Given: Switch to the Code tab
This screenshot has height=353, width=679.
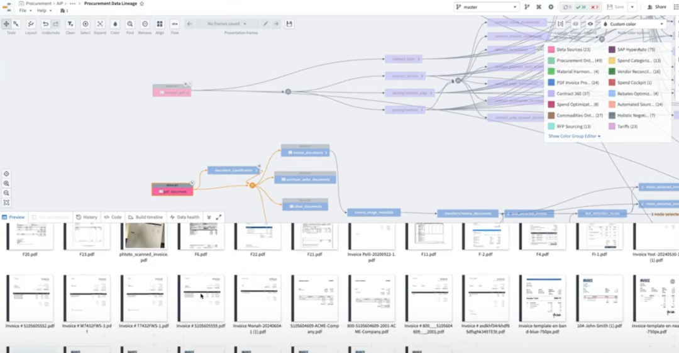Looking at the screenshot, I should [x=113, y=217].
